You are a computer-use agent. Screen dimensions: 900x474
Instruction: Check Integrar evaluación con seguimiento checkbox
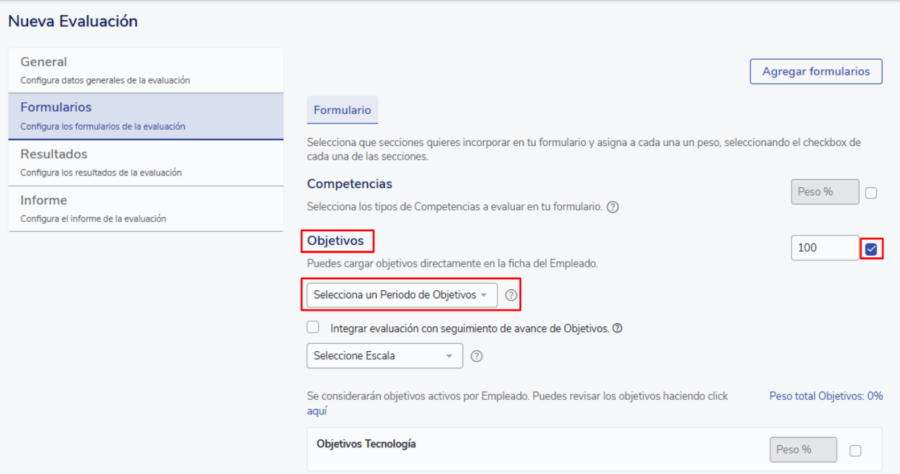coord(313,327)
